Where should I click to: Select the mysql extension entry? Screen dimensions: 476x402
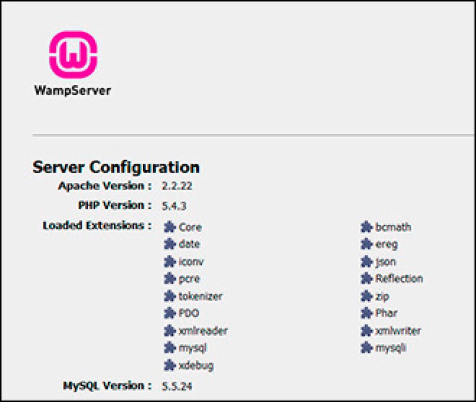[x=193, y=348]
